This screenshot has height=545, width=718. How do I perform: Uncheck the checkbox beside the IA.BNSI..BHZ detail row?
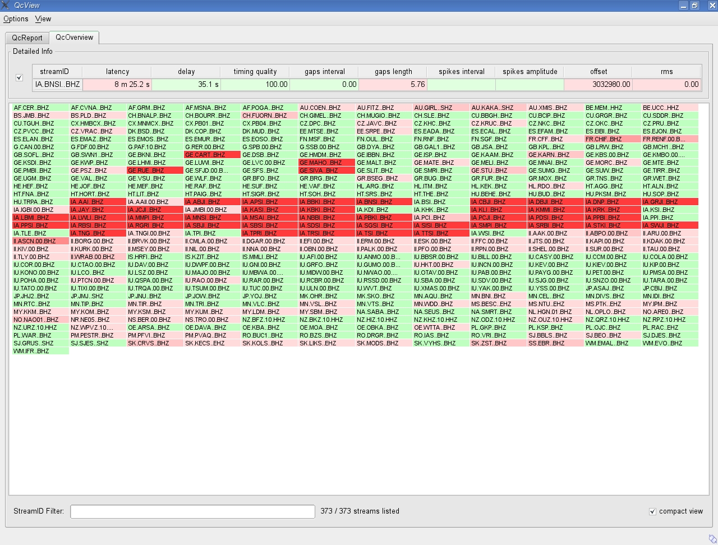(x=20, y=77)
